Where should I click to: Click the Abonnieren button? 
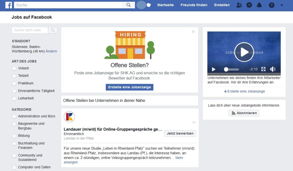click(244, 113)
